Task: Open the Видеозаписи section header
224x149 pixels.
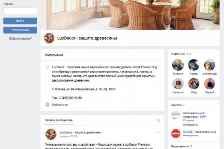Action: (x=181, y=146)
